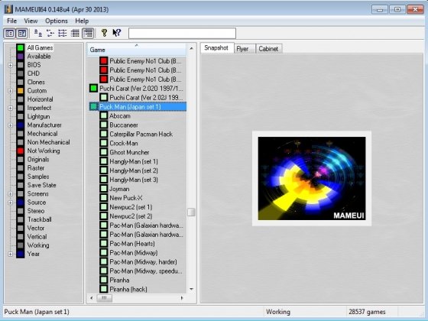Click the purple Available folder icon
Image resolution: width=428 pixels, height=321 pixels.
pos(21,57)
